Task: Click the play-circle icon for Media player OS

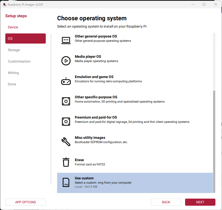Action: [x=66, y=61]
